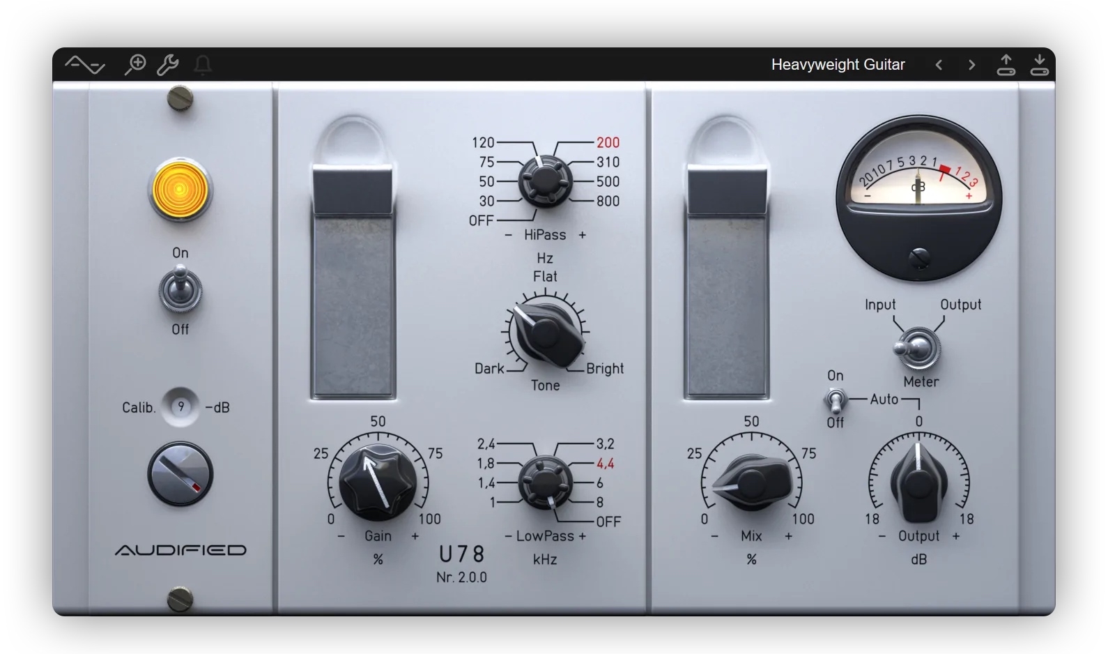The width and height of the screenshot is (1108, 654).
Task: Select the 2,4 kHz LowPass position
Action: pos(486,443)
